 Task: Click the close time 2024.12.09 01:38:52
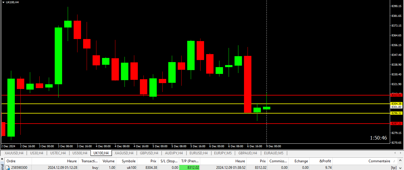coord(230,168)
